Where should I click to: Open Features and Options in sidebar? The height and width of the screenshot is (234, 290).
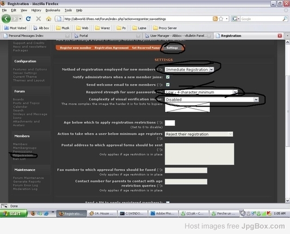tap(30, 69)
